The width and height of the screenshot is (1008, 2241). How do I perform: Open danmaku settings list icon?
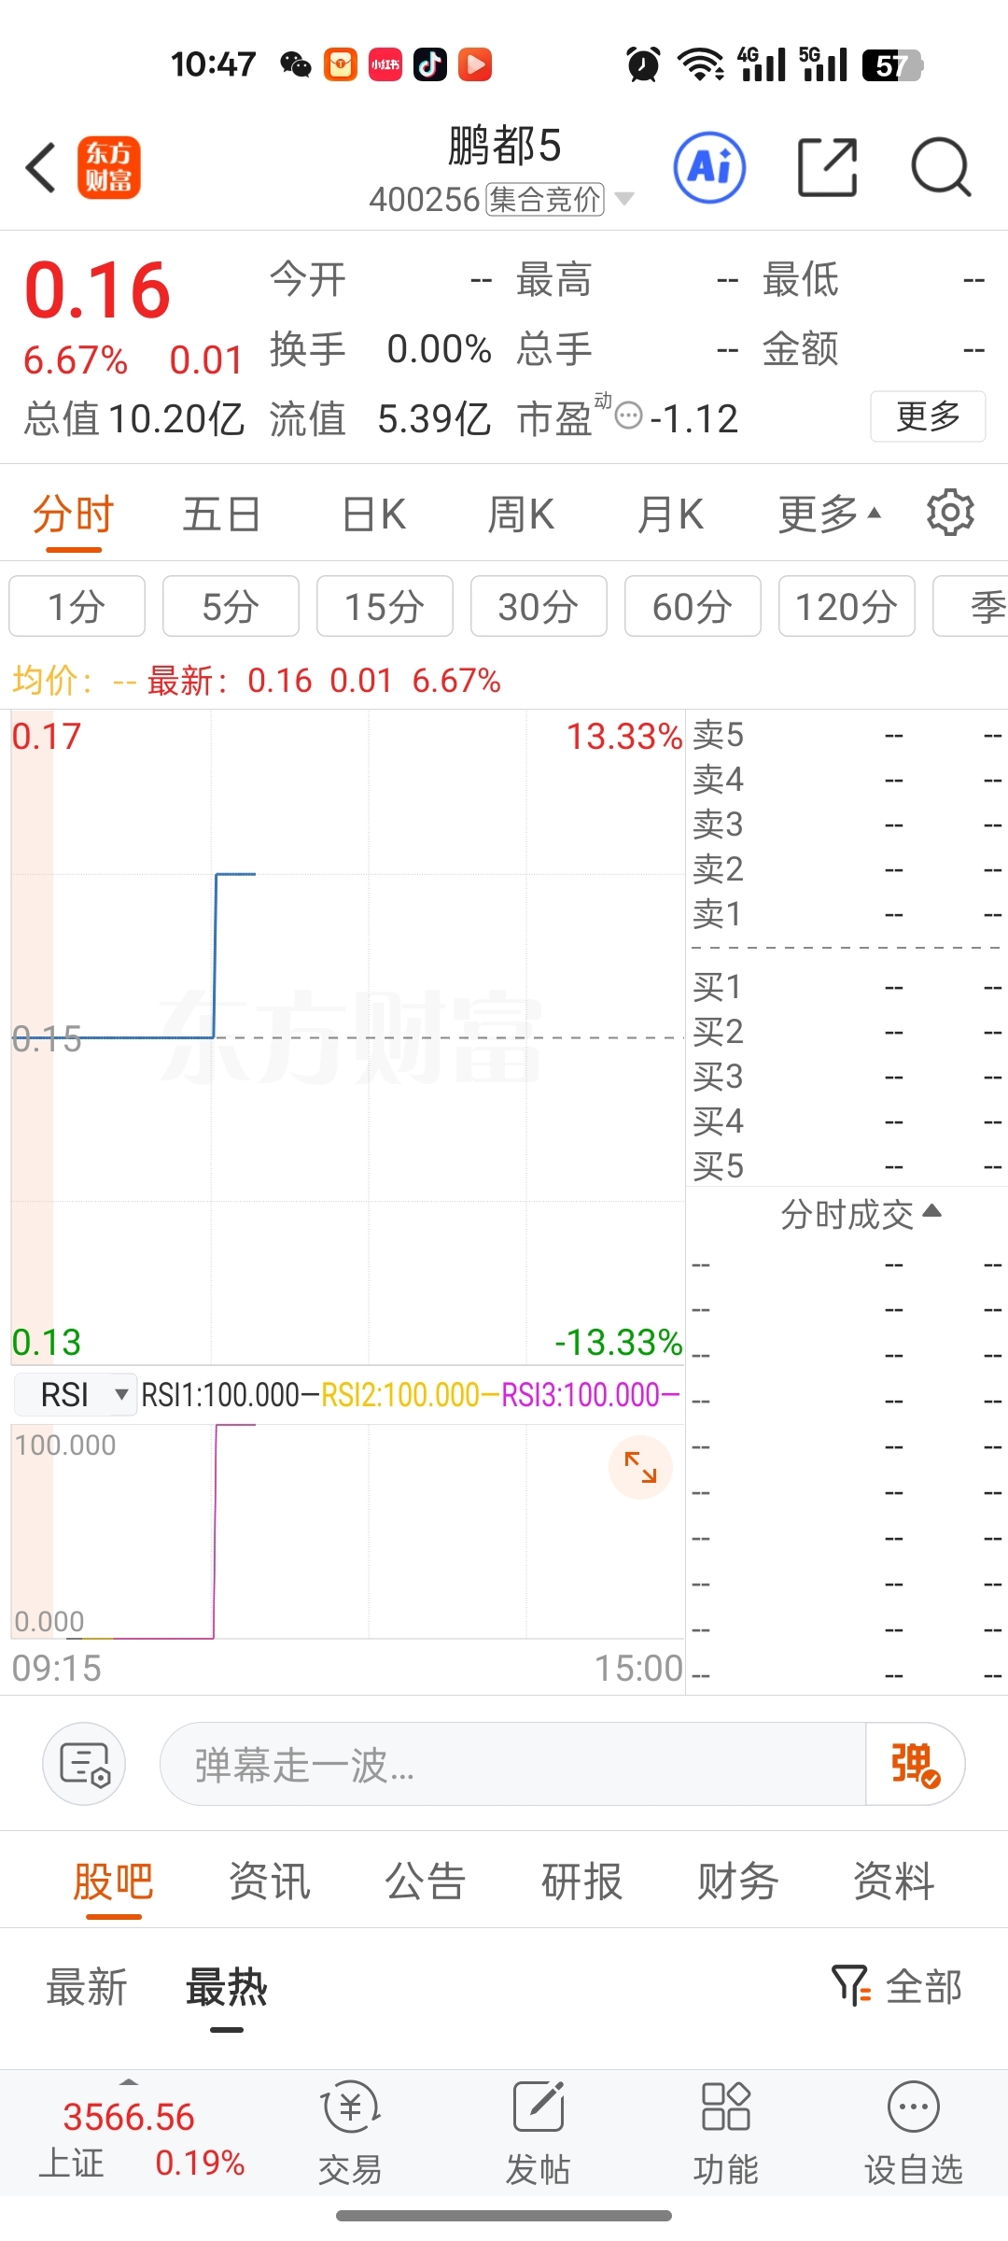(84, 1764)
